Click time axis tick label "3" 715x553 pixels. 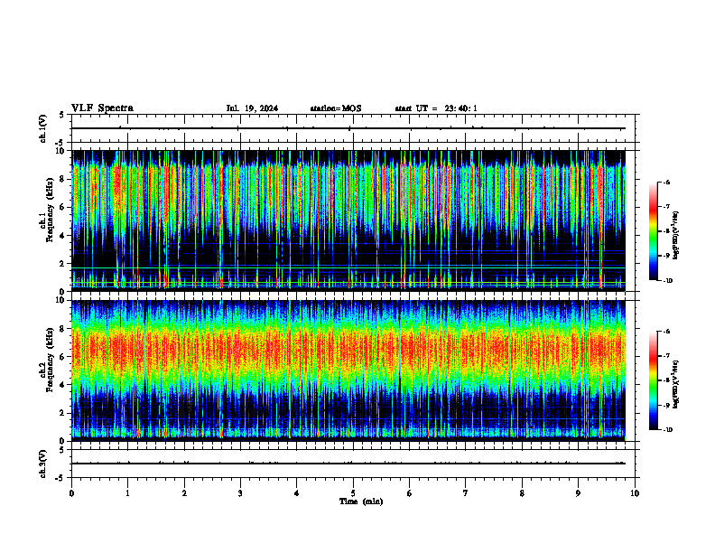tap(240, 493)
